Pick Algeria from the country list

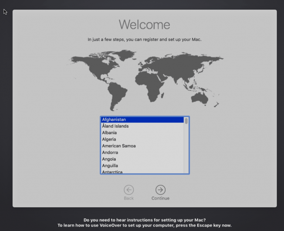pos(109,139)
